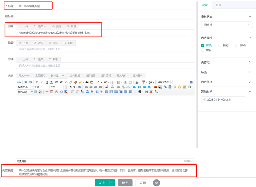Insert special character using Omega icon
Screen dimensions: 256x187
pyautogui.click(x=61, y=92)
